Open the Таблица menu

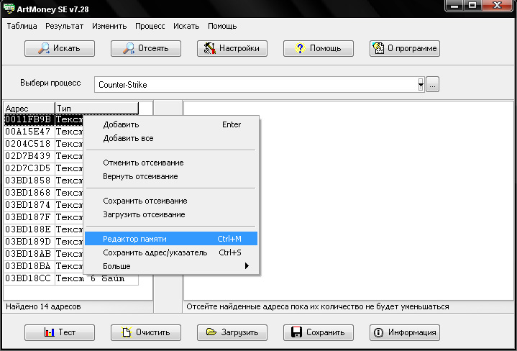click(22, 26)
